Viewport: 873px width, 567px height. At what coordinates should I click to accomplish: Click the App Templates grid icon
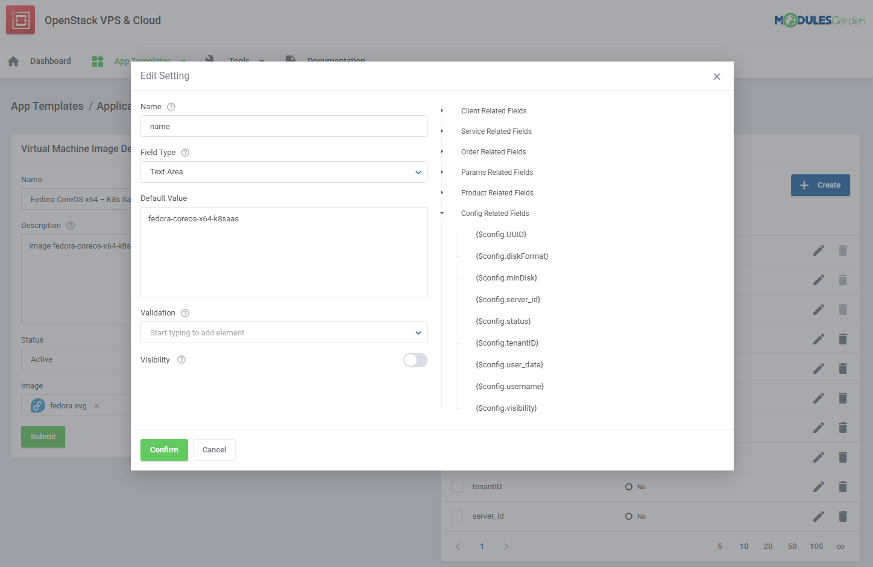click(x=97, y=61)
